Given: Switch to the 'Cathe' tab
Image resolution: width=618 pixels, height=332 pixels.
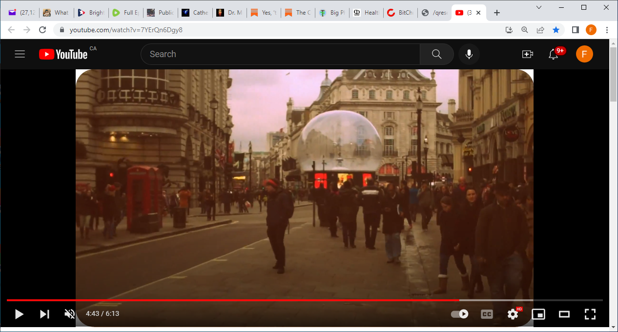Looking at the screenshot, I should (194, 13).
